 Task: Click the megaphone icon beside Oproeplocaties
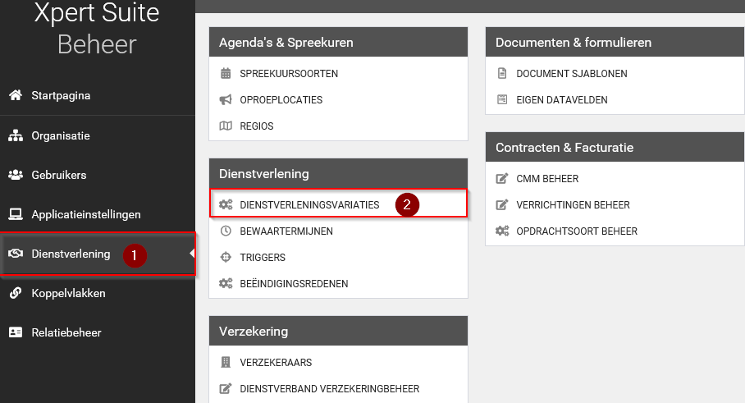(x=226, y=100)
